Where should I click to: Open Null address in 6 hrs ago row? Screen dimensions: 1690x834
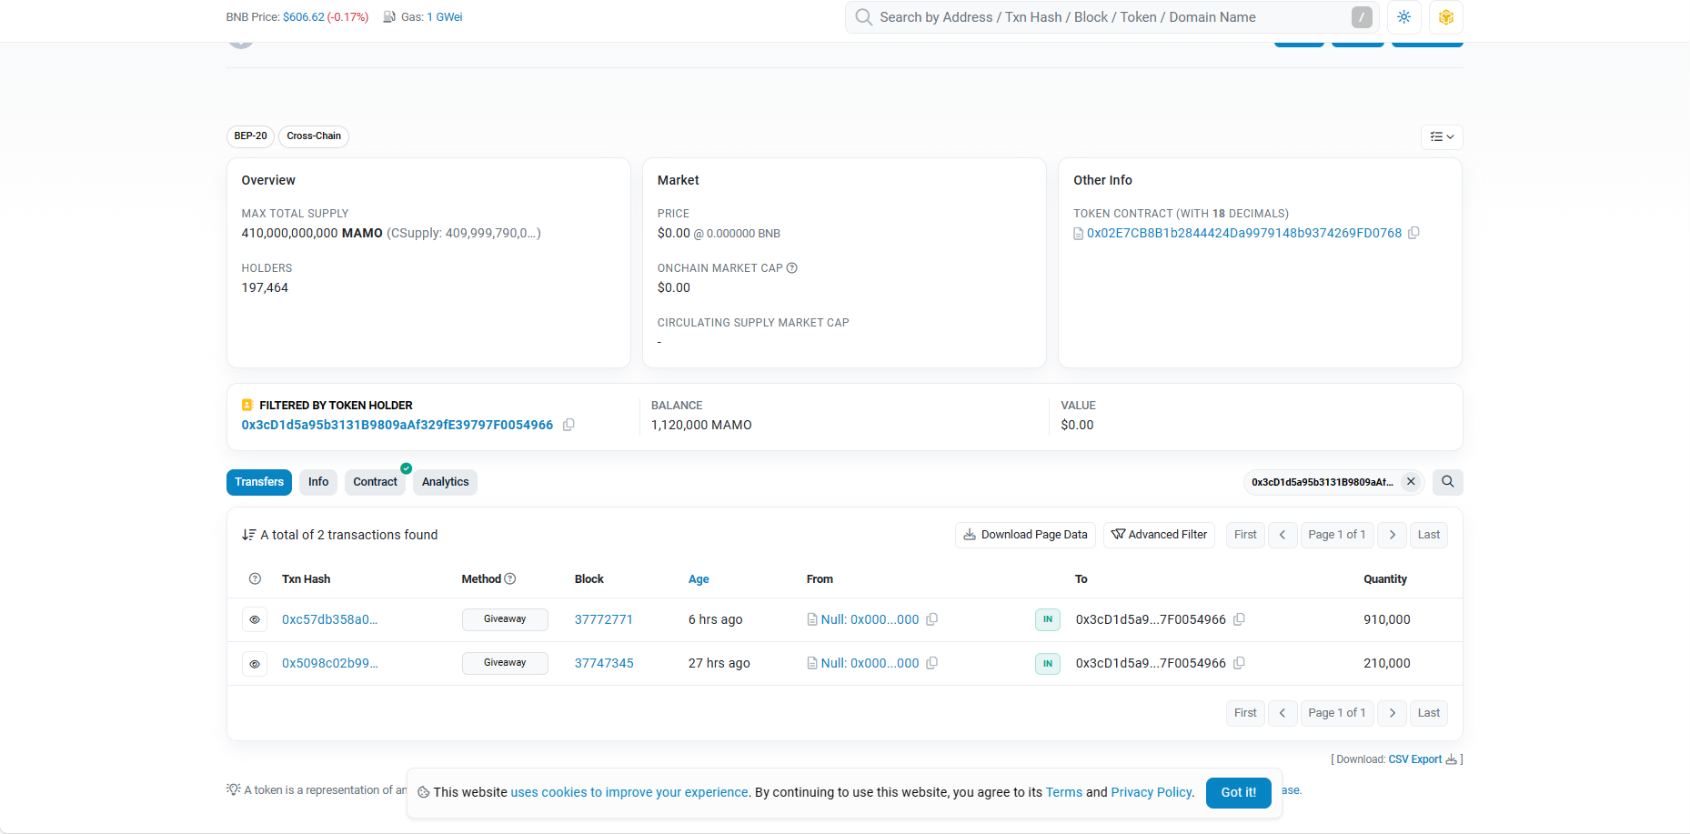click(870, 620)
